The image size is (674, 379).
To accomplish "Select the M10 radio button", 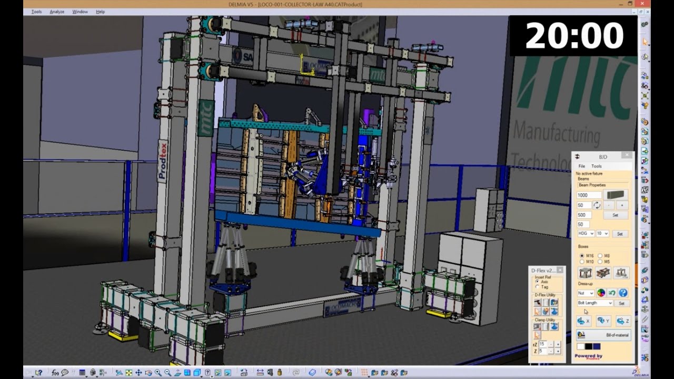I will (581, 261).
